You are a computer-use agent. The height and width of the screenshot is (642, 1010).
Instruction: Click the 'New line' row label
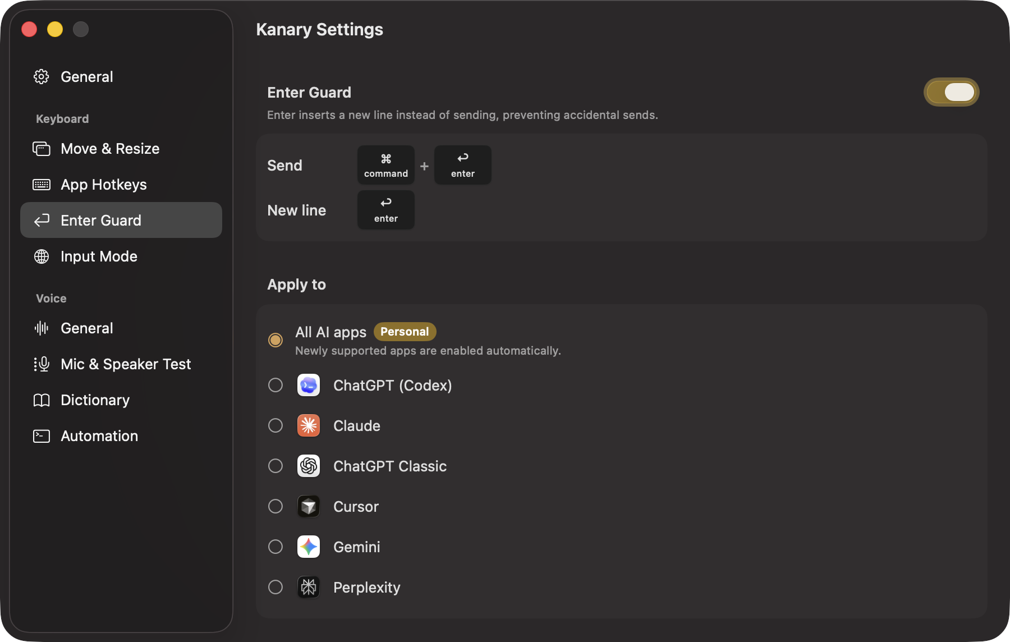point(297,210)
